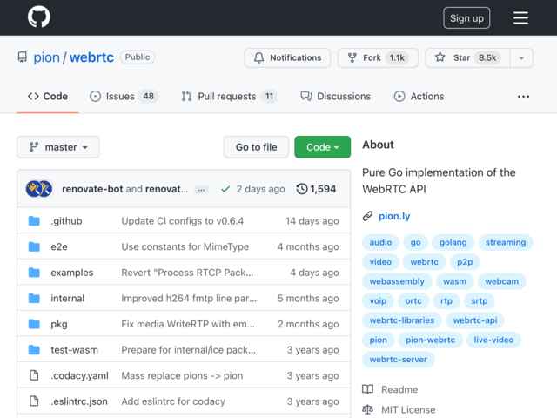Click the streaming topic tag
Screen dimensions: 557x418
tap(506, 242)
